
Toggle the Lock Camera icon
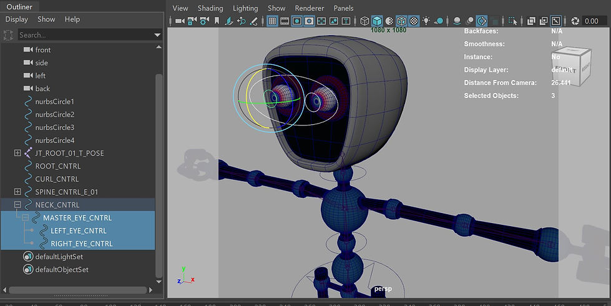(192, 21)
